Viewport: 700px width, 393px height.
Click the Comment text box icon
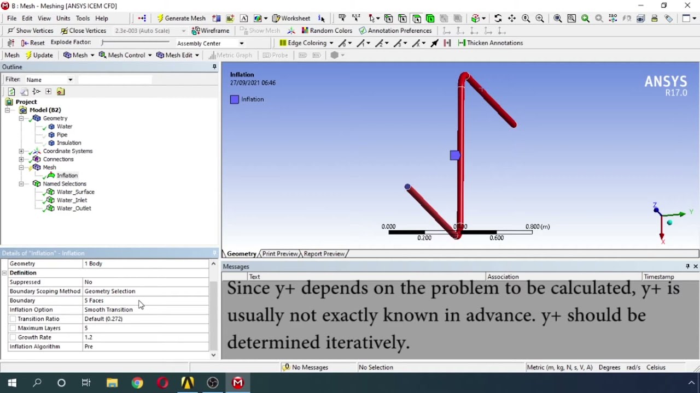244,18
